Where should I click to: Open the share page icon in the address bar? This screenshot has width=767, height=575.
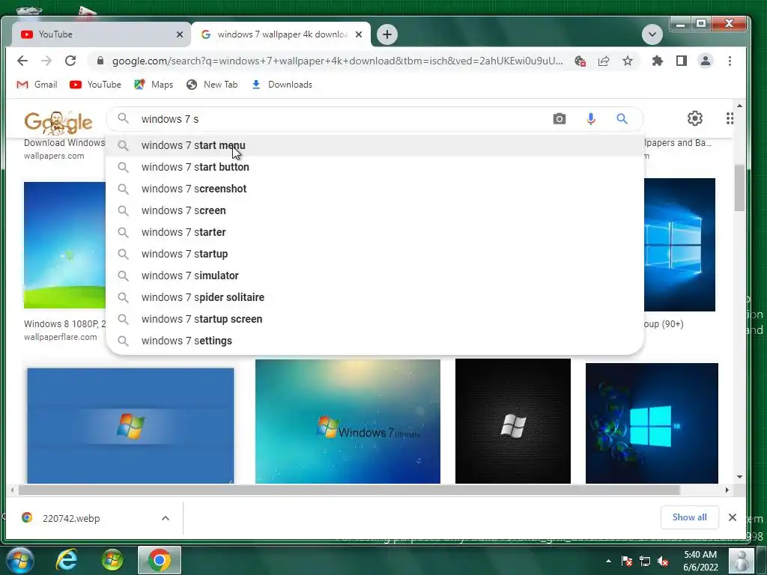click(604, 61)
